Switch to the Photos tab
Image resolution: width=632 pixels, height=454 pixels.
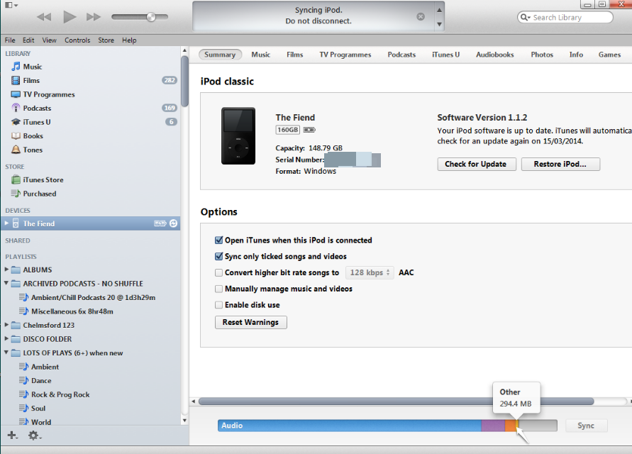(542, 55)
